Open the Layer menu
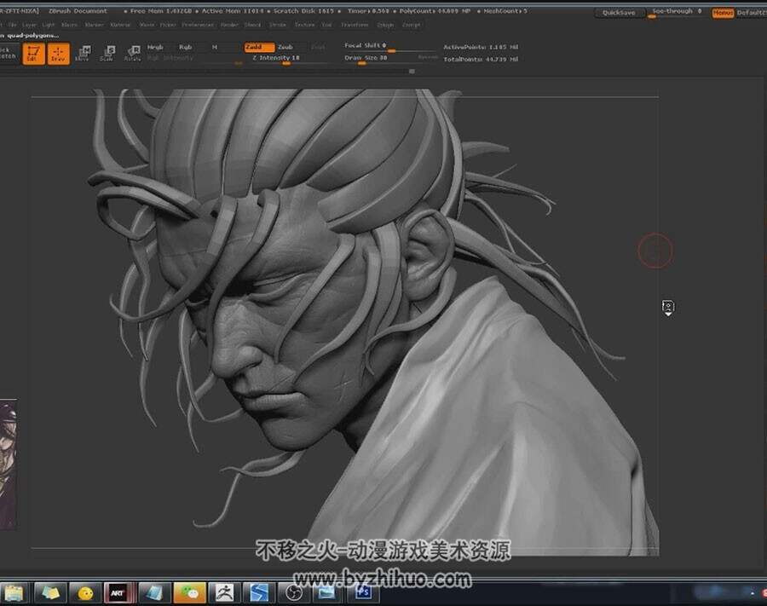The height and width of the screenshot is (606, 767). click(x=29, y=25)
